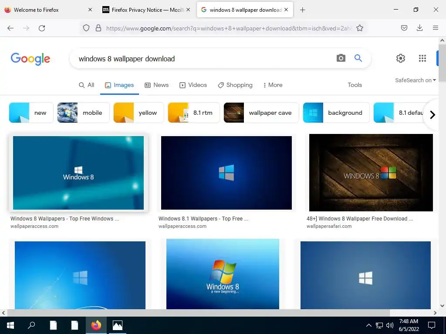Switch to the News search tab
Screen dimensions: 446x334
click(x=157, y=85)
